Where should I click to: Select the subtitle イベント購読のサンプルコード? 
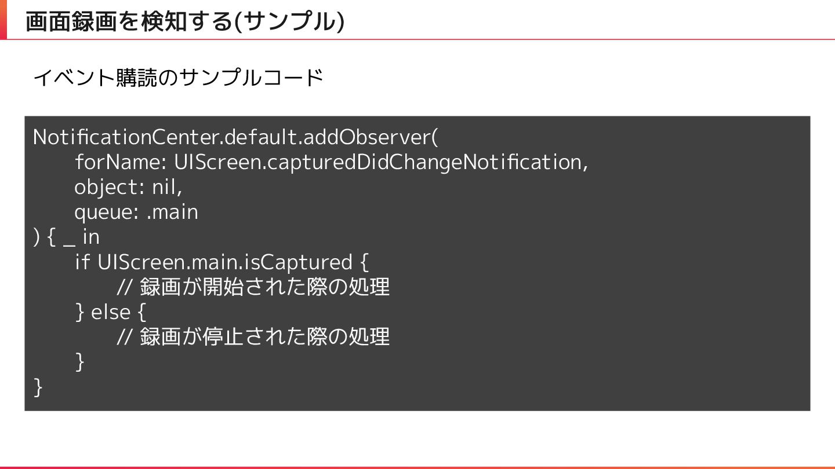pos(178,78)
